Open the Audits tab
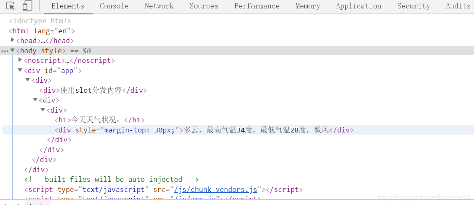The height and width of the screenshot is (205, 474). pos(458,6)
